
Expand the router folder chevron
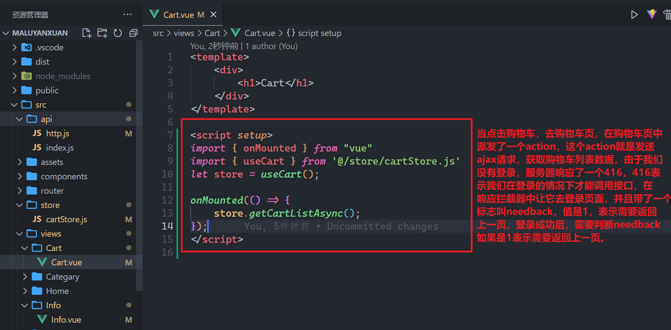click(20, 191)
